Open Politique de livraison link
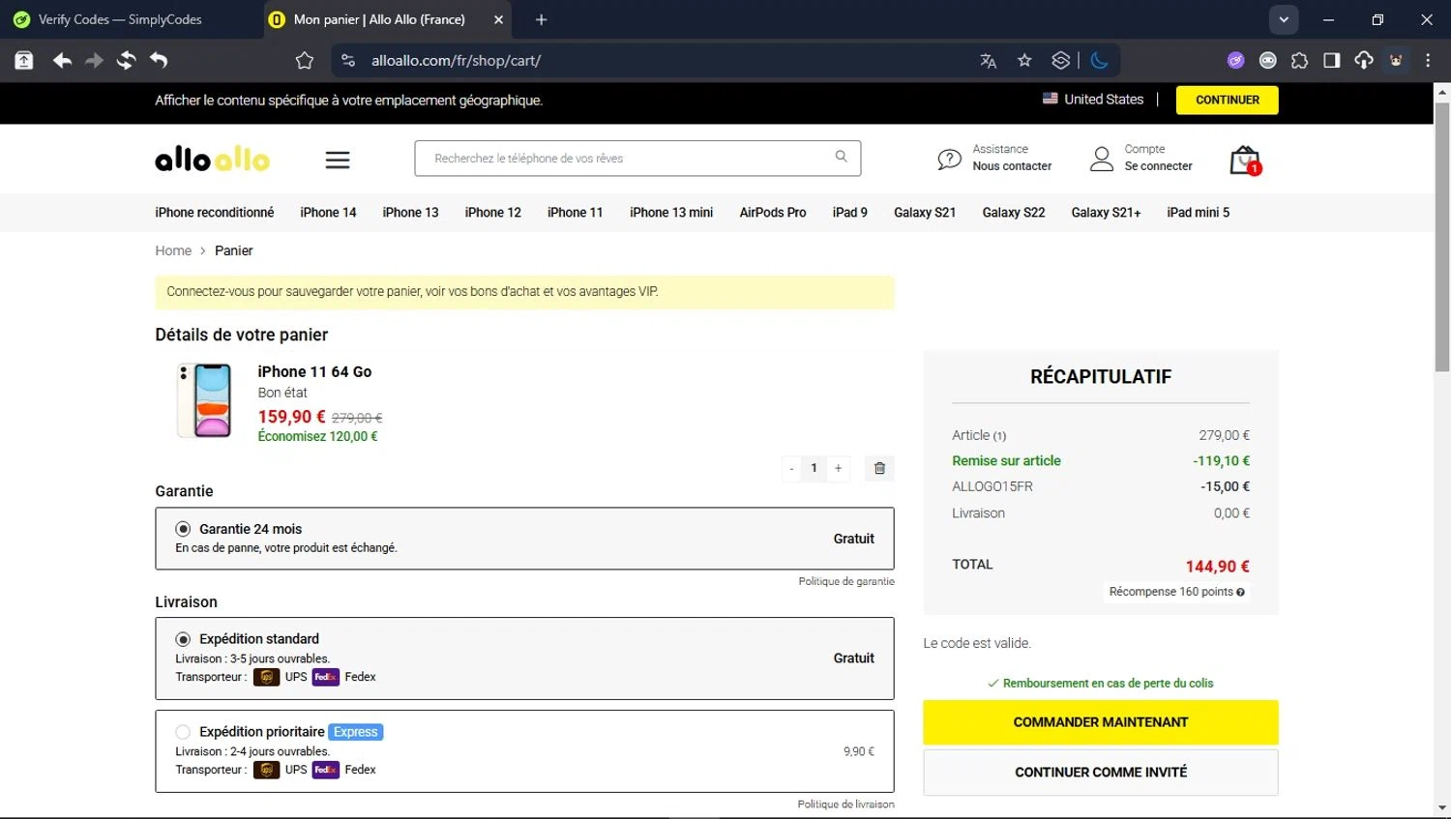 [845, 804]
